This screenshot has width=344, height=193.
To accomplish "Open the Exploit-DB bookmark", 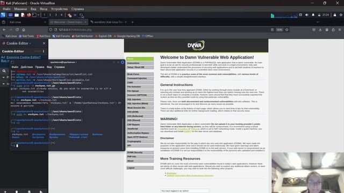I will coord(103,36).
